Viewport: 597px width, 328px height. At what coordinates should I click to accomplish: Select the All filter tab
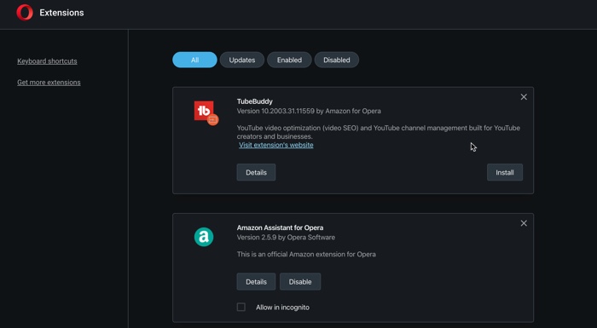194,60
